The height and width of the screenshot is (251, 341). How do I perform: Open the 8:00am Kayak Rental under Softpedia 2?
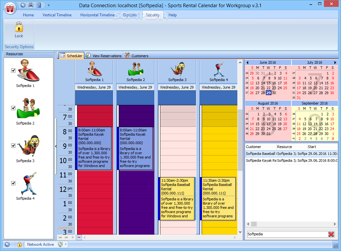135,148
